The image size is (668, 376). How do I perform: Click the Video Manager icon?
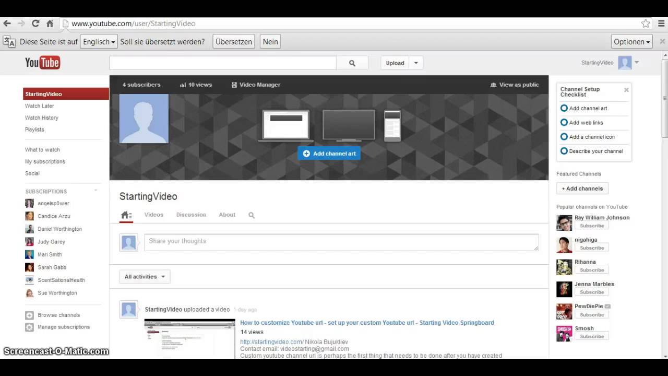pyautogui.click(x=234, y=84)
